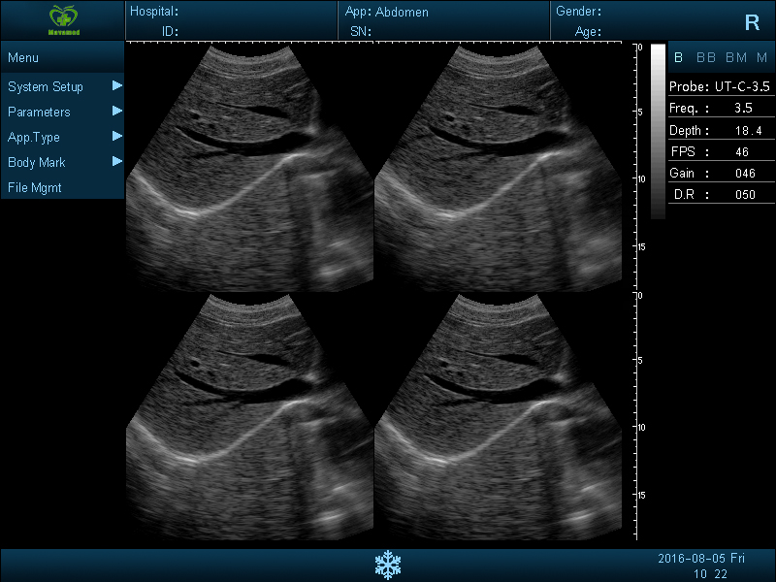Expand the Parameters submenu arrow

117,111
